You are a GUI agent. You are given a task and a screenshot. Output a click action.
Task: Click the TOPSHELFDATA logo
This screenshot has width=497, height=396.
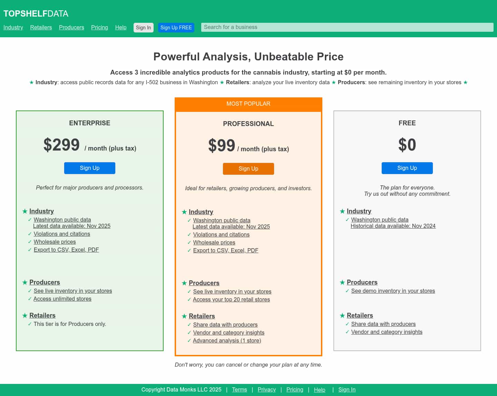click(x=36, y=14)
